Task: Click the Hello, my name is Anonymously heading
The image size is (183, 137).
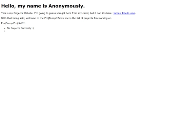Action: (x=43, y=6)
